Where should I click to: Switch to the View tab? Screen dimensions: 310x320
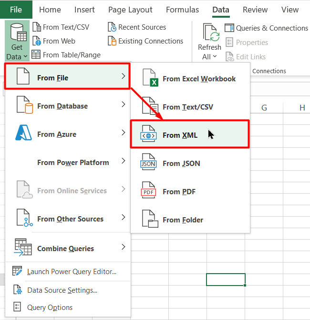(x=290, y=10)
